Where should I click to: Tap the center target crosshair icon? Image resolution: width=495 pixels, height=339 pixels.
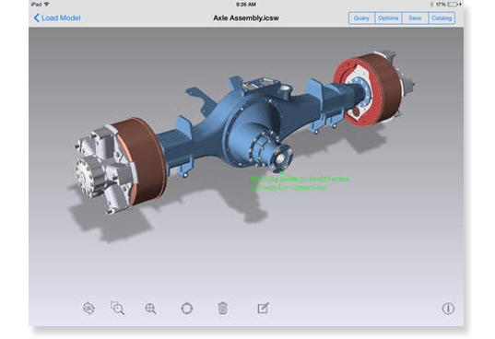pyautogui.click(x=186, y=308)
